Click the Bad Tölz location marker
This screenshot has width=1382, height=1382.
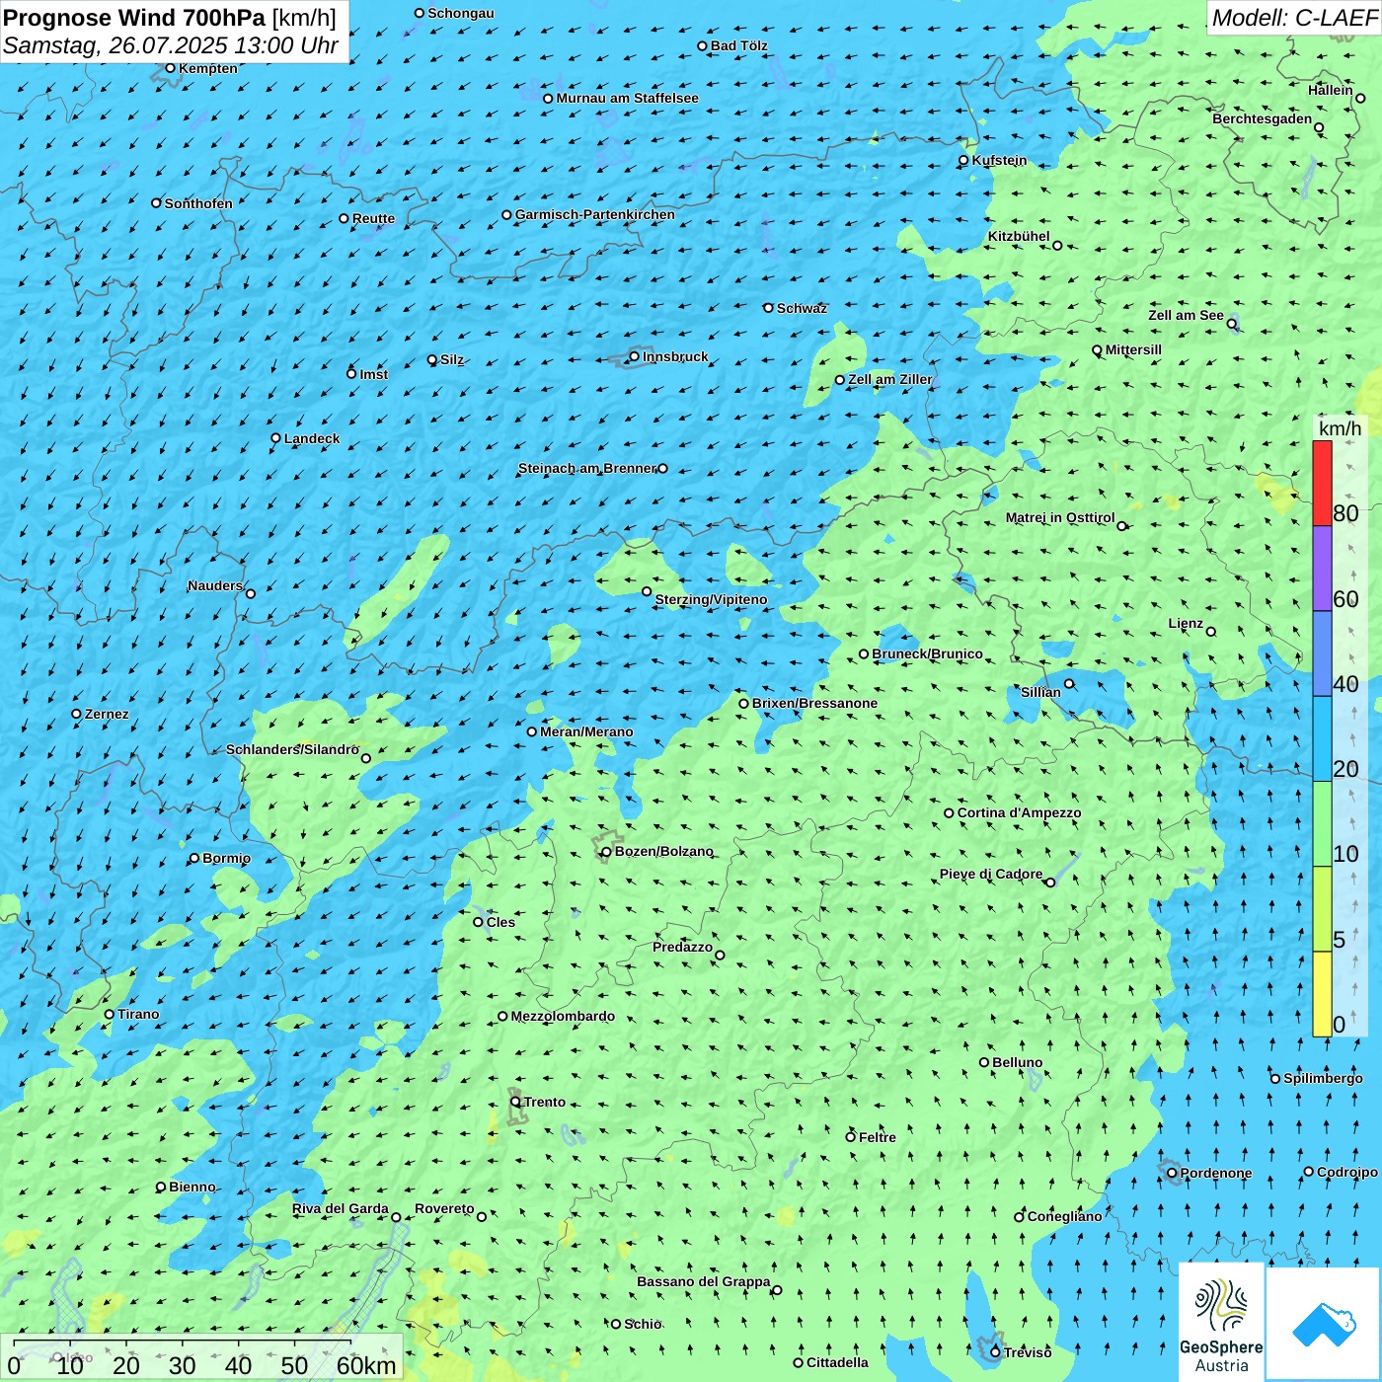pyautogui.click(x=702, y=45)
